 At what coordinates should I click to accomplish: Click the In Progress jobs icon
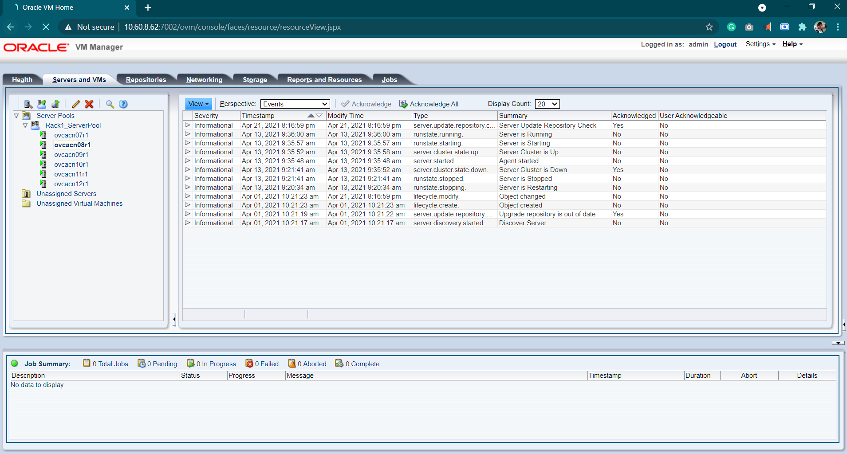191,364
